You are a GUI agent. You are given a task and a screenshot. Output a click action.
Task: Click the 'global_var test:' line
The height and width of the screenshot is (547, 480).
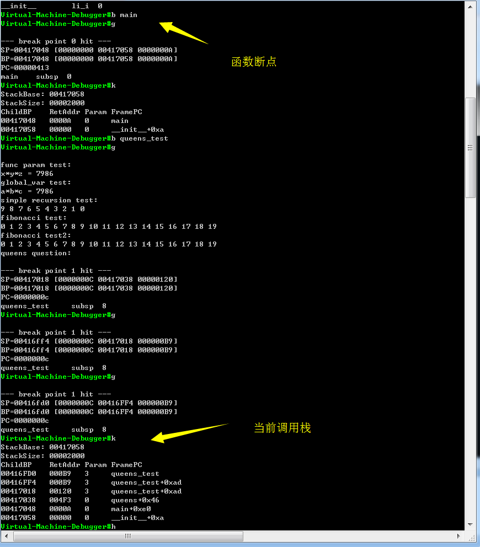coord(36,183)
